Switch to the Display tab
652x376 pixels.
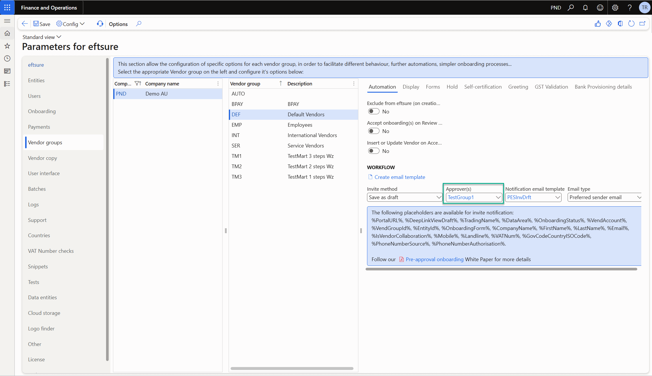(411, 87)
